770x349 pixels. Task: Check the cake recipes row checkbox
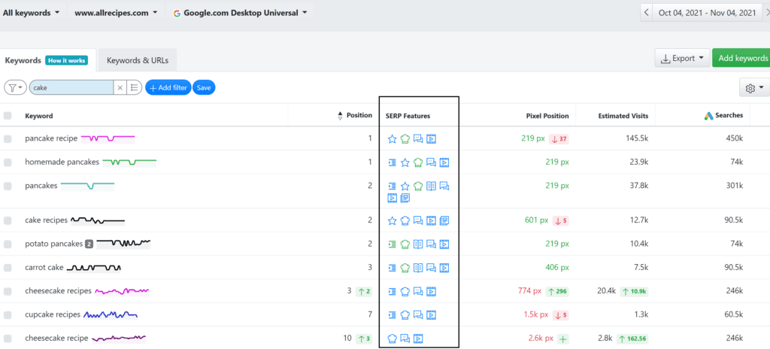click(8, 220)
